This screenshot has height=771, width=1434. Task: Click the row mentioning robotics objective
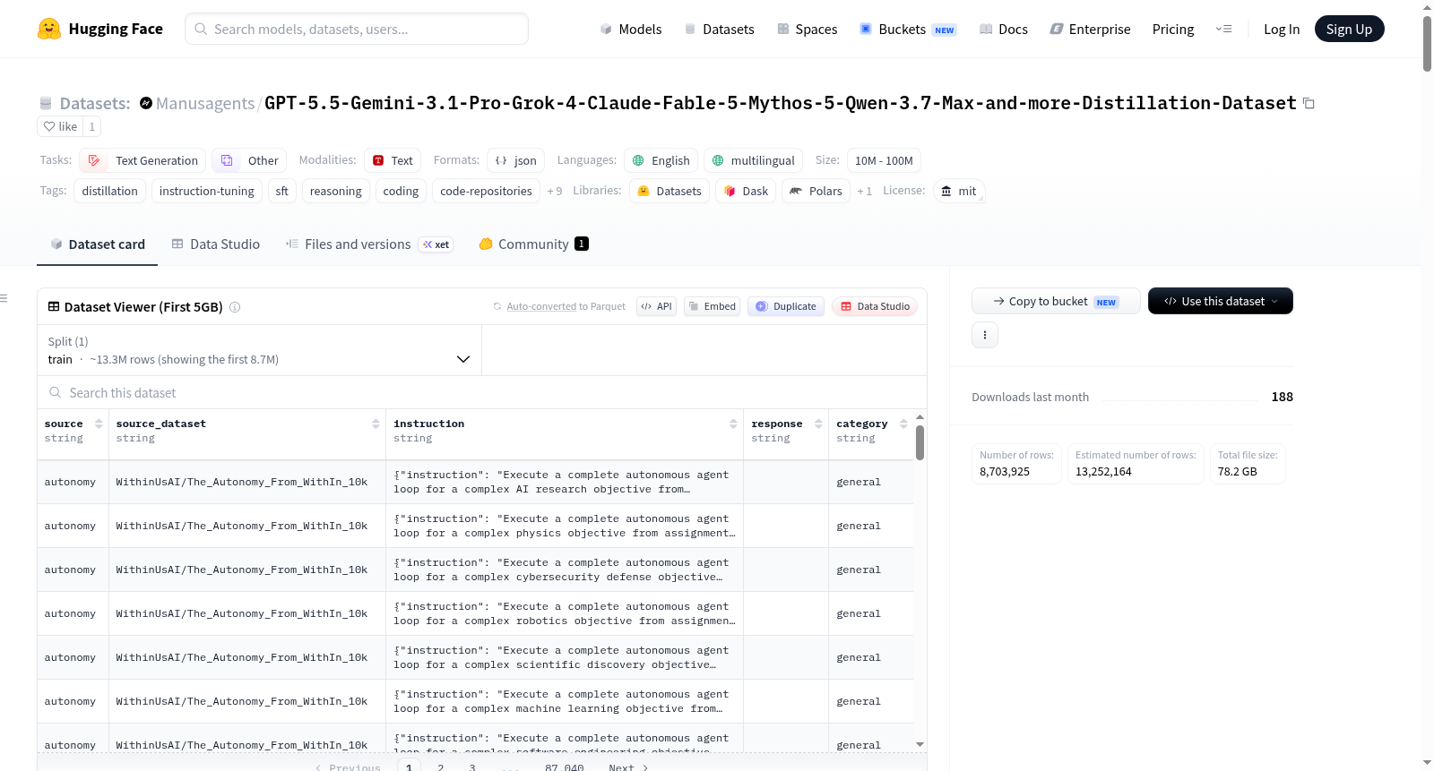click(x=475, y=613)
